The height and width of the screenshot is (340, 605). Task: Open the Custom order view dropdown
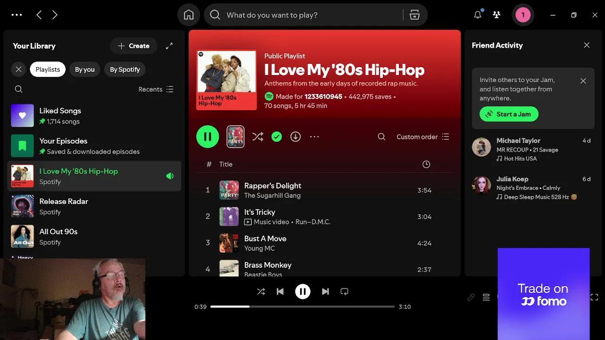coord(423,137)
